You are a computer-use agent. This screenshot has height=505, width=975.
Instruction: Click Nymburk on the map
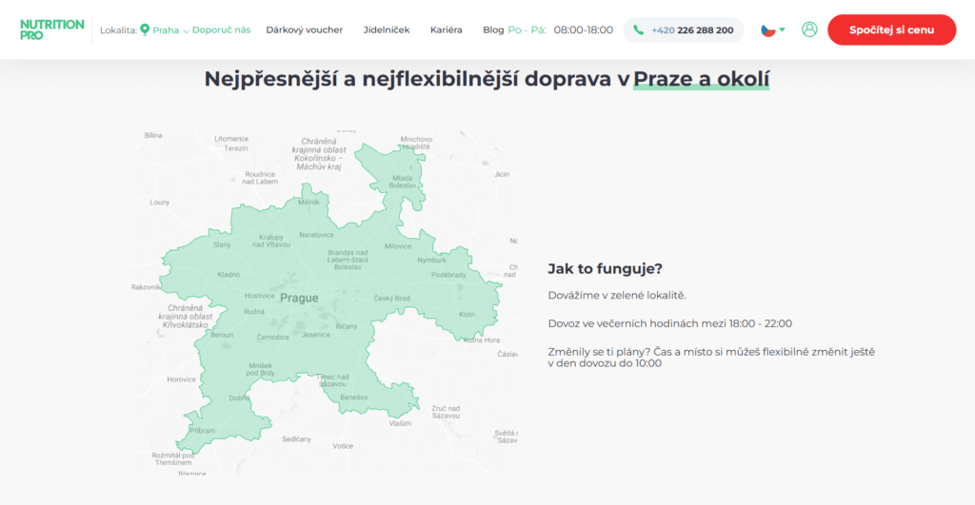coord(431,260)
